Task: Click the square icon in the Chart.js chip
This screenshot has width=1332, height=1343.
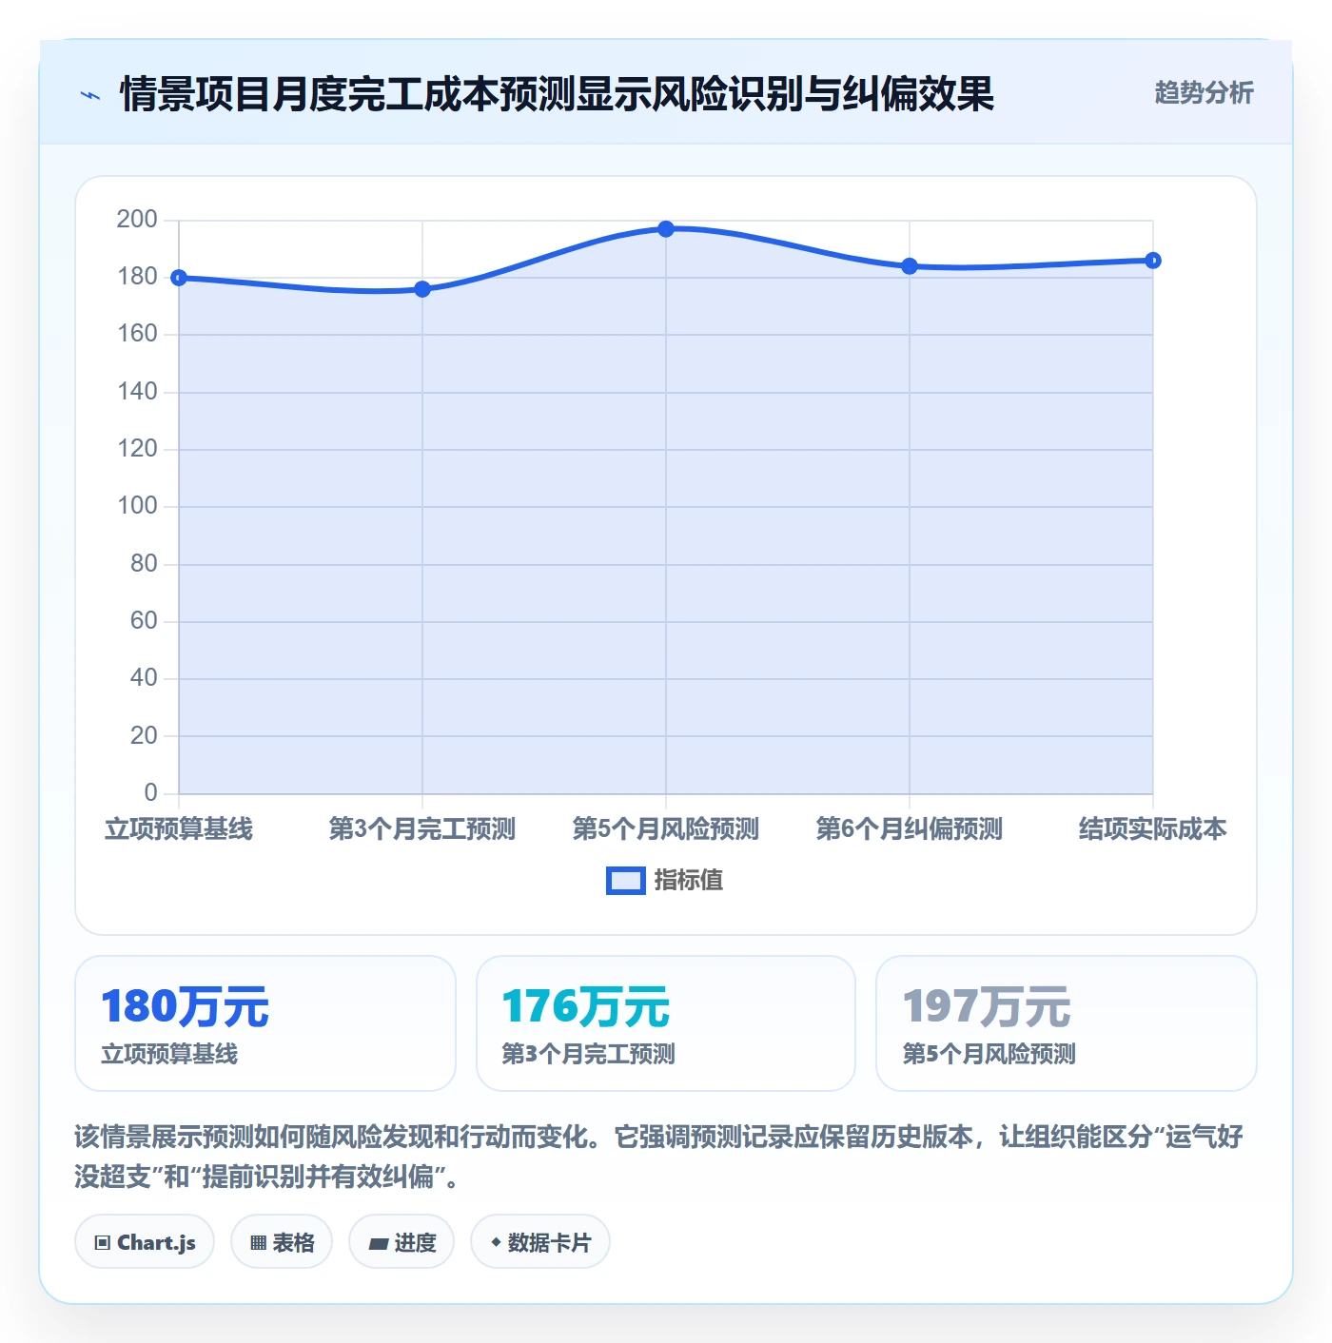Action: point(103,1242)
